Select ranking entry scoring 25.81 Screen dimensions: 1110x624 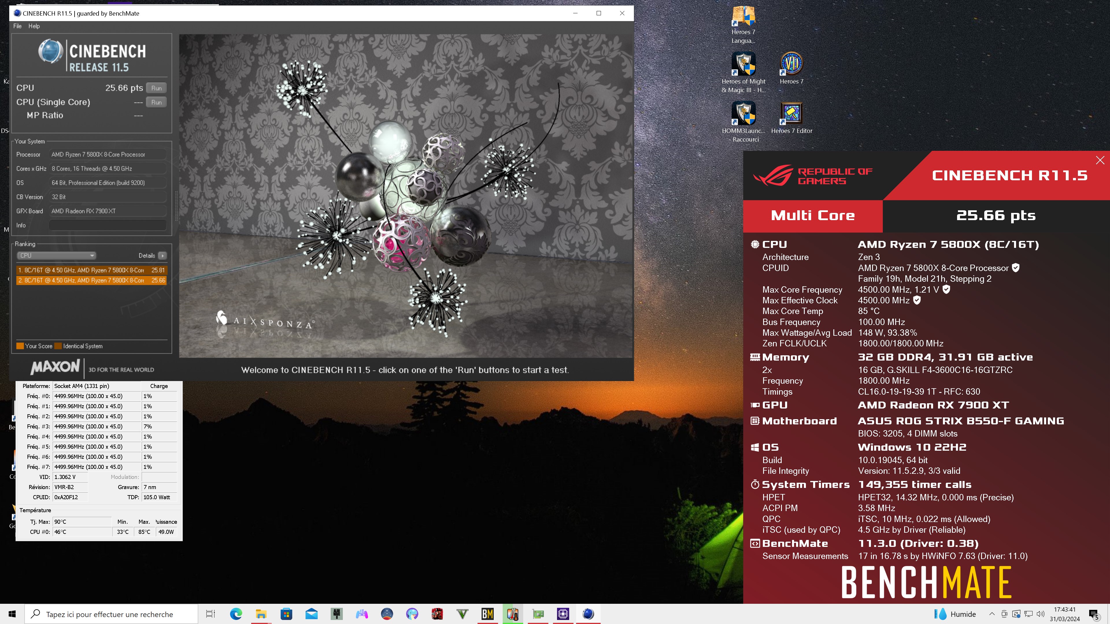pos(91,270)
